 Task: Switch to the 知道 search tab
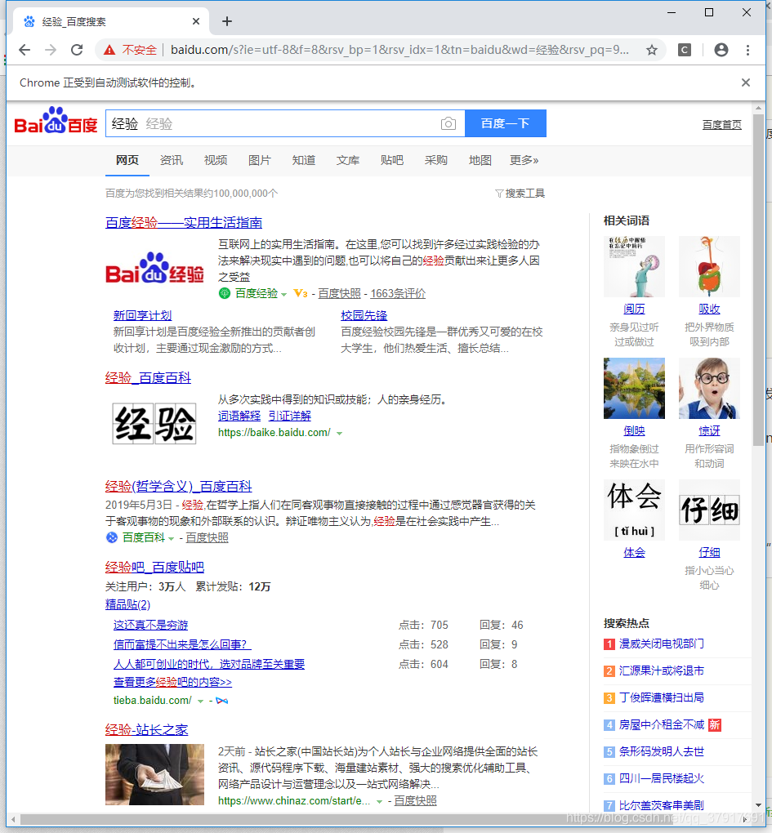point(303,160)
